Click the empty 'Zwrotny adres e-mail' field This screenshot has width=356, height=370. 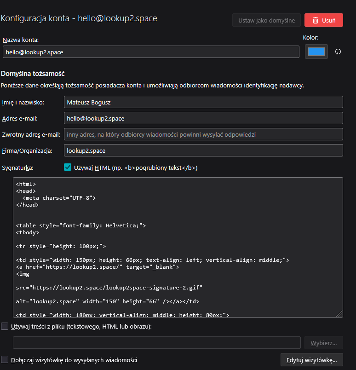(x=202, y=134)
